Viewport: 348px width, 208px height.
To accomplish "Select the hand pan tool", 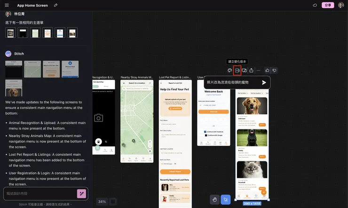I will pyautogui.click(x=214, y=200).
